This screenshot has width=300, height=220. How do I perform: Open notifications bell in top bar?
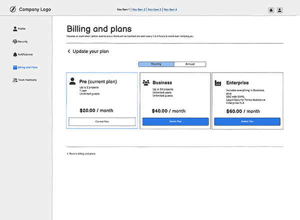click(271, 10)
